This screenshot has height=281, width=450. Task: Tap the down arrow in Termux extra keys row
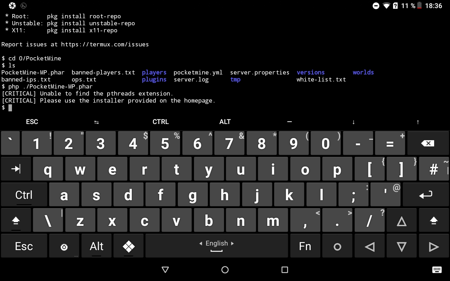(353, 122)
